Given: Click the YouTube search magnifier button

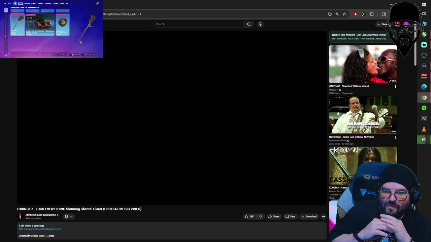Looking at the screenshot, I should coord(249,24).
